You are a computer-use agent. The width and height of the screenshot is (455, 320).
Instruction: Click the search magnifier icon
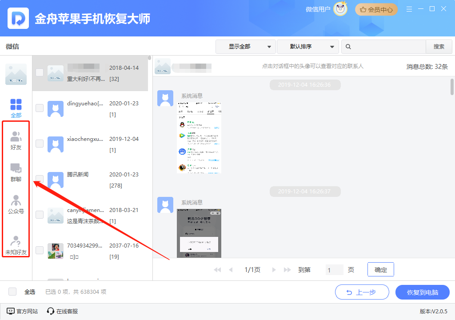click(x=349, y=47)
